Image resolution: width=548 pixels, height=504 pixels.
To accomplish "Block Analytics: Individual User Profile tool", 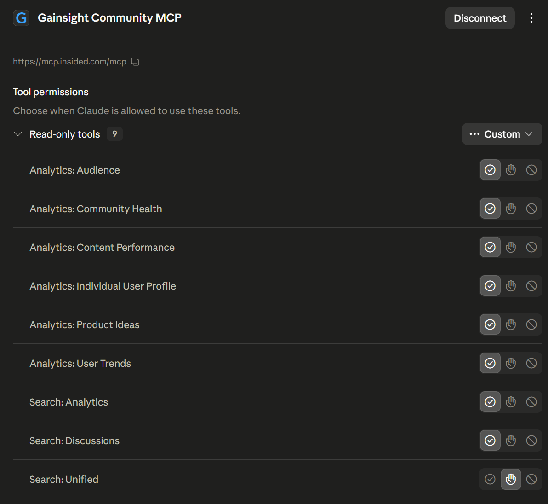I will [x=531, y=286].
